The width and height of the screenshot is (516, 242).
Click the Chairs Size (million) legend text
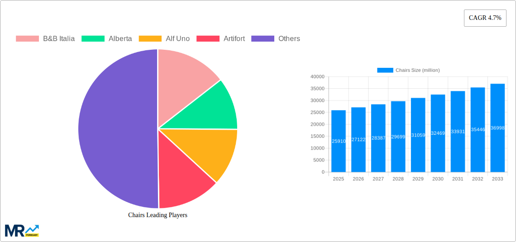pyautogui.click(x=418, y=70)
